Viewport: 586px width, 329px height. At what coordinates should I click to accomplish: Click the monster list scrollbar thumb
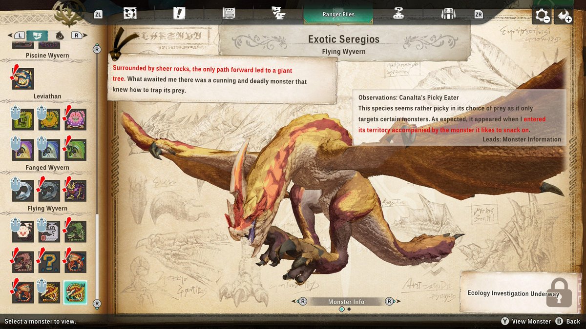click(97, 256)
